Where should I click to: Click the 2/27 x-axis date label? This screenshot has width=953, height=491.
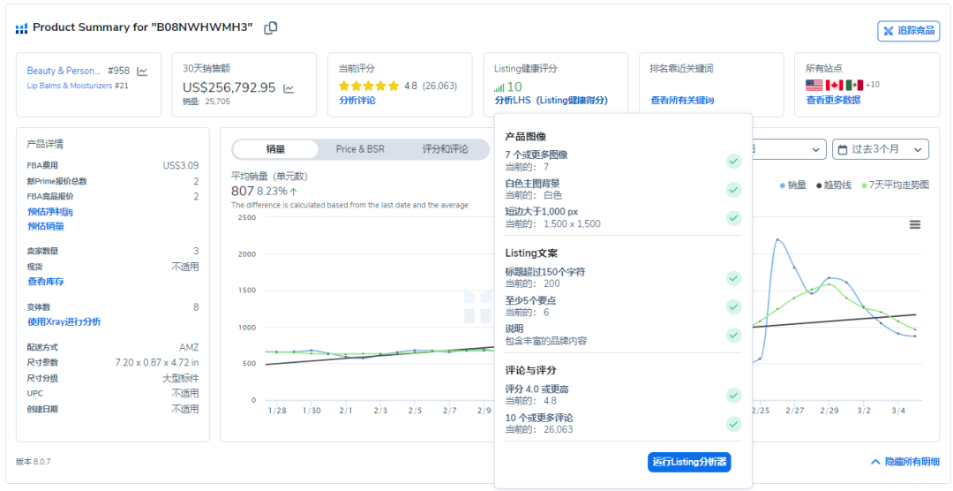pos(794,412)
